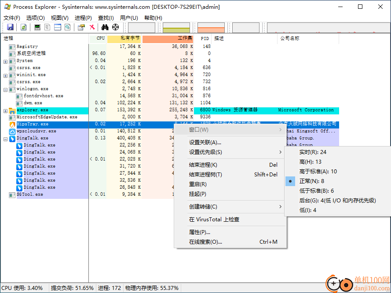The image size is (391, 293).
Task: Sort by the PID column header
Action: (202, 38)
